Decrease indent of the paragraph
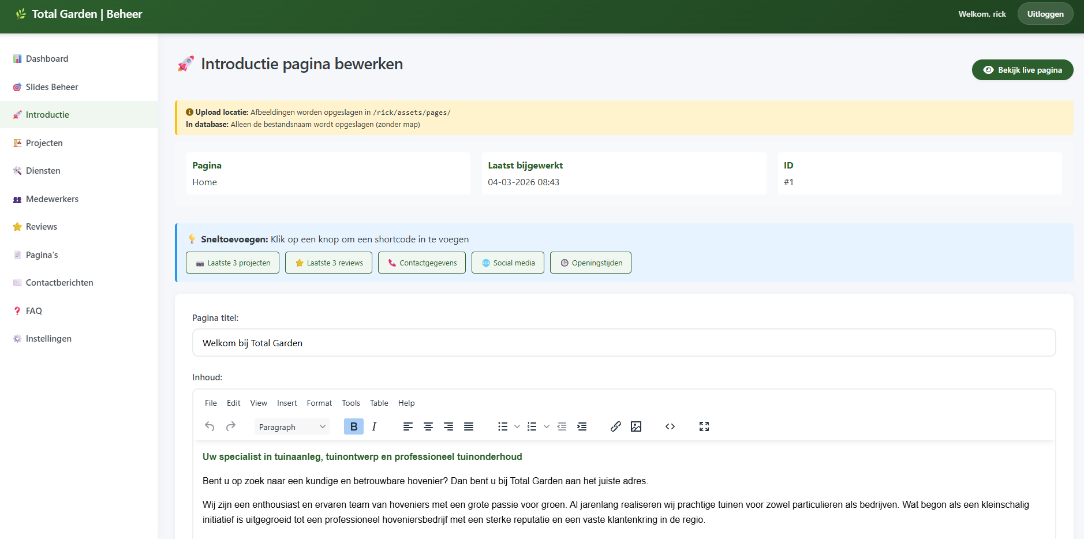1084x539 pixels. [562, 426]
